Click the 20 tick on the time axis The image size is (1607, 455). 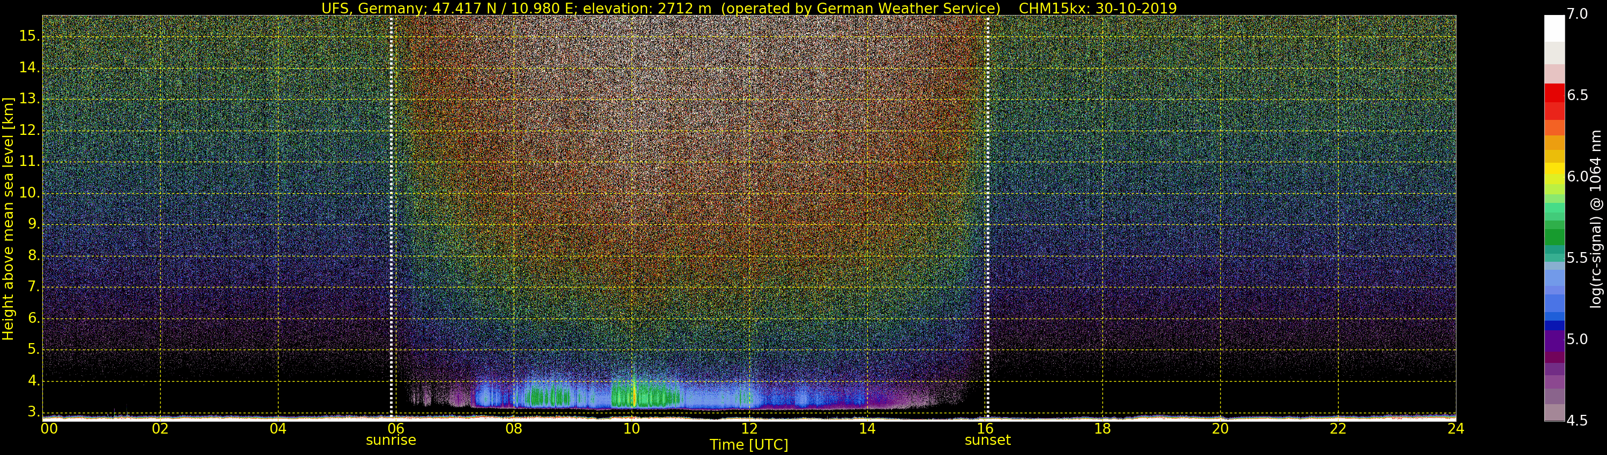click(x=1220, y=429)
